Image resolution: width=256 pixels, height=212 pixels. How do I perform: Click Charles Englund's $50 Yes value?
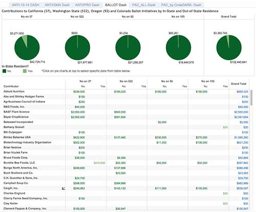[x=225, y=194]
